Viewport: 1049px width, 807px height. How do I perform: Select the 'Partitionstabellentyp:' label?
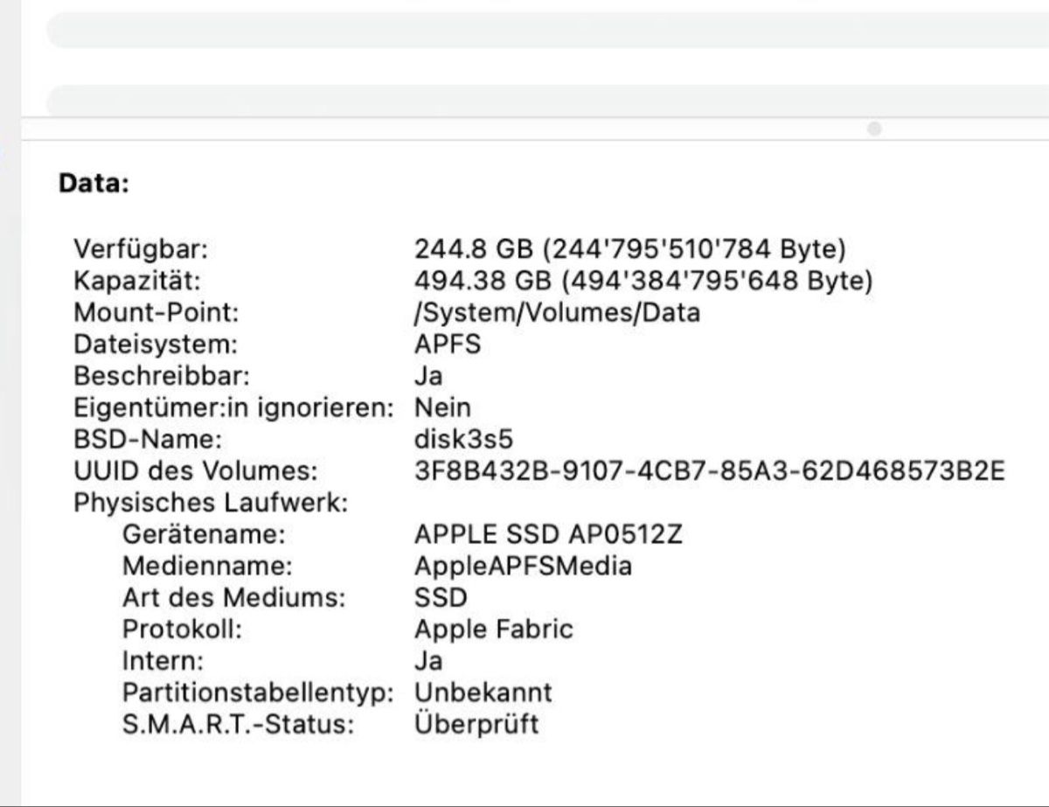pyautogui.click(x=258, y=692)
